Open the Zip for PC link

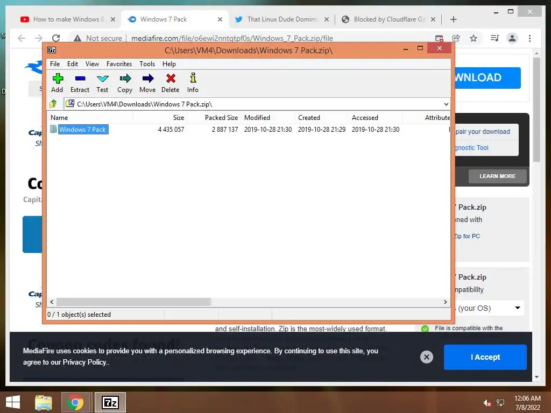coord(468,236)
